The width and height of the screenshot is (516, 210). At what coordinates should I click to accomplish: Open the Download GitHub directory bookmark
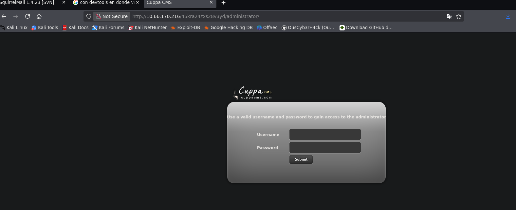pyautogui.click(x=366, y=27)
